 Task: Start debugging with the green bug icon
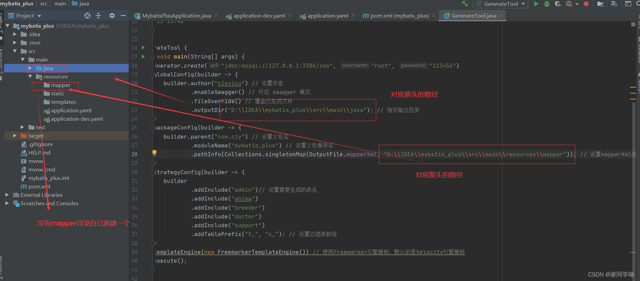tap(547, 4)
